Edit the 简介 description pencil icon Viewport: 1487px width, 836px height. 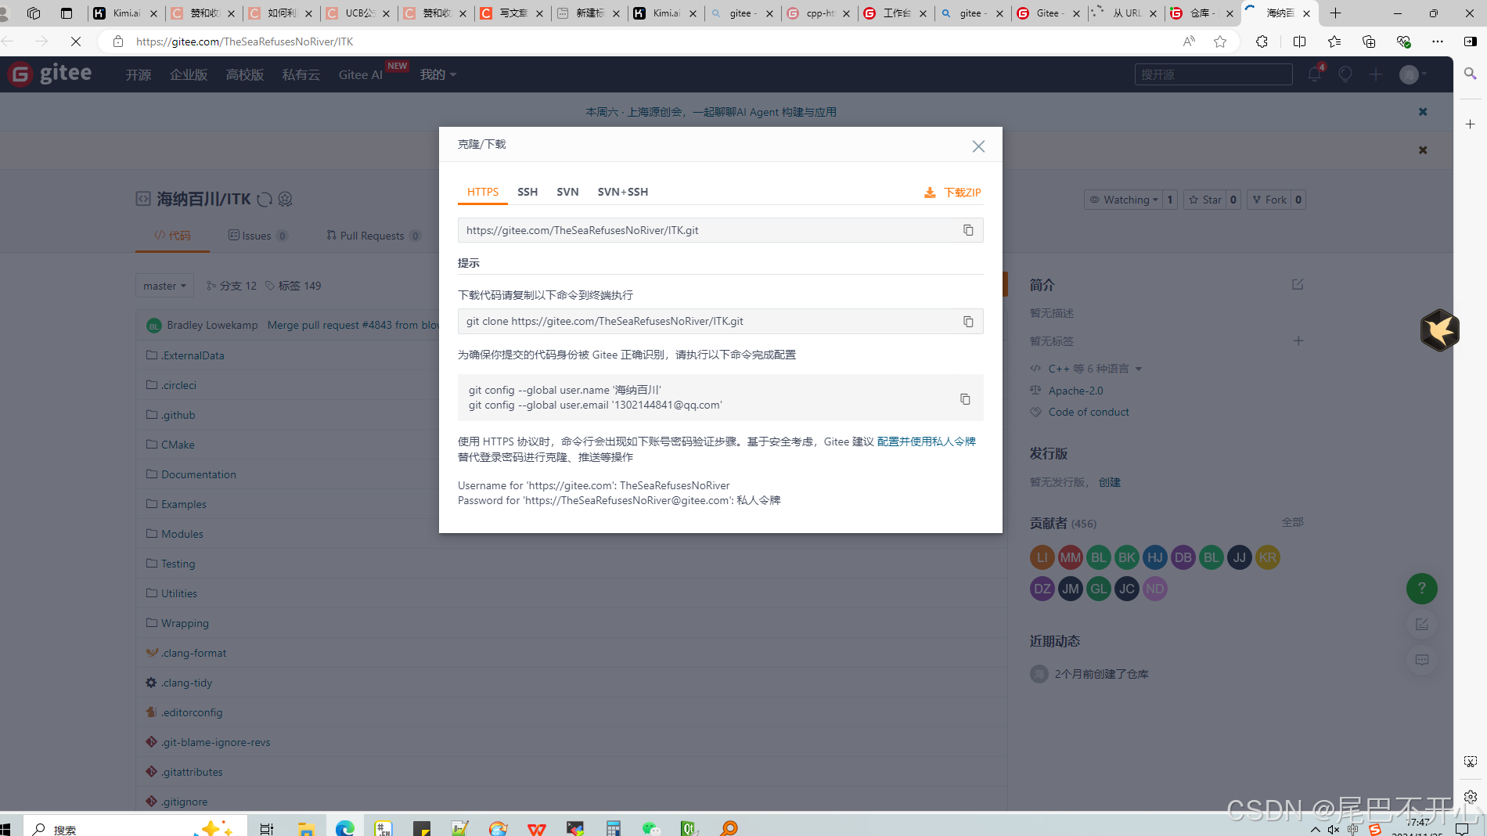coord(1298,284)
